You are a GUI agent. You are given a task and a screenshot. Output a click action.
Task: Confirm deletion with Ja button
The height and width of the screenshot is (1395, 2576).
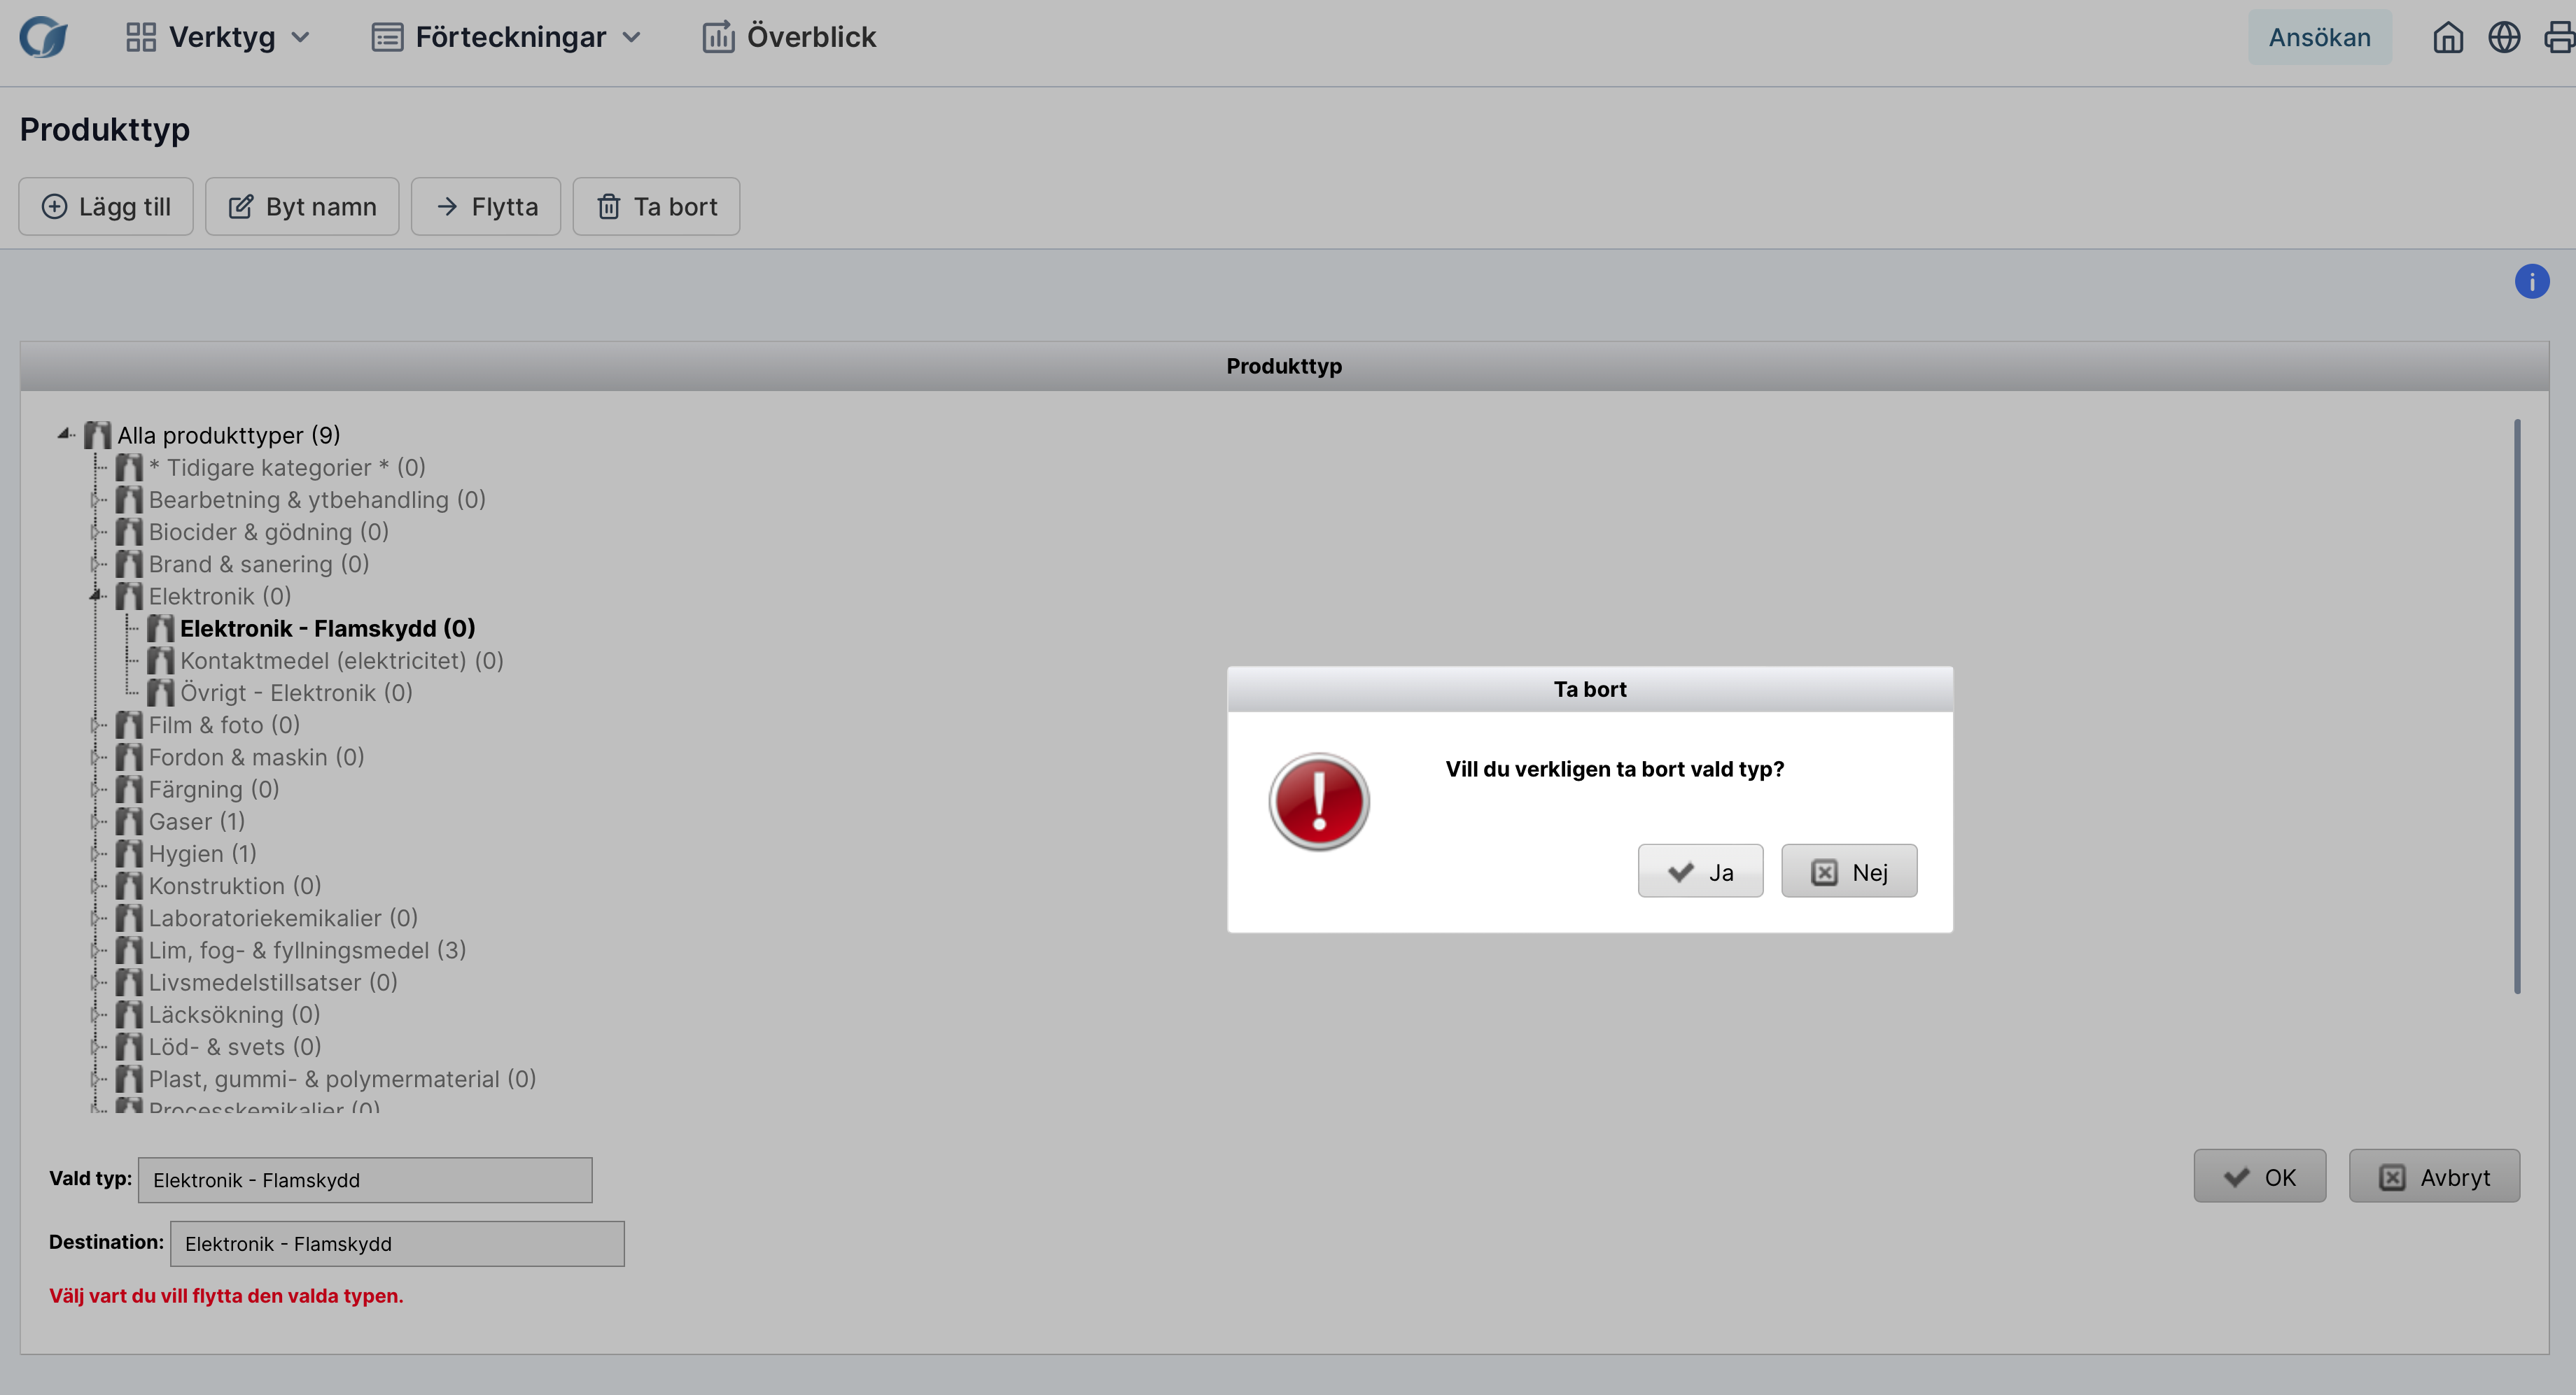click(x=1699, y=872)
